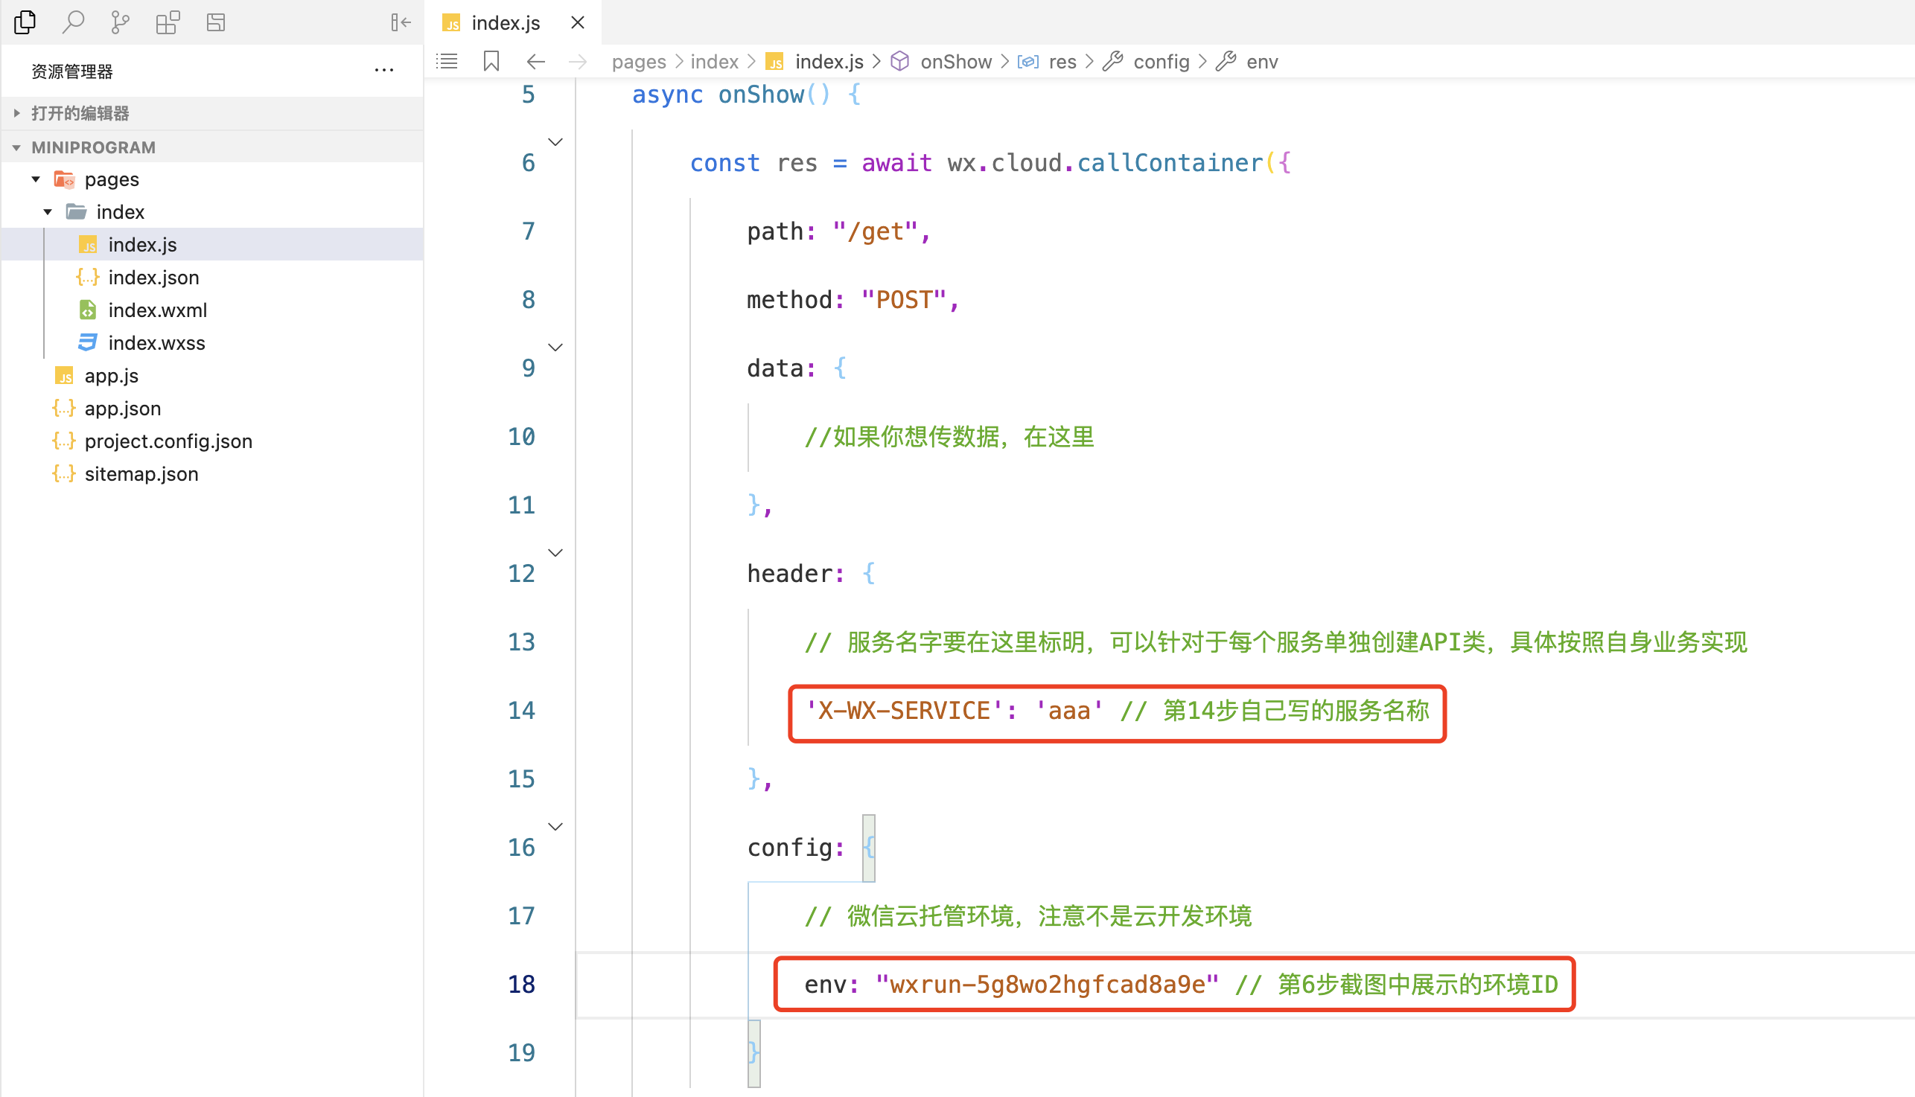Open the Extensions icon in sidebar toolbar
This screenshot has width=1915, height=1097.
click(x=168, y=22)
